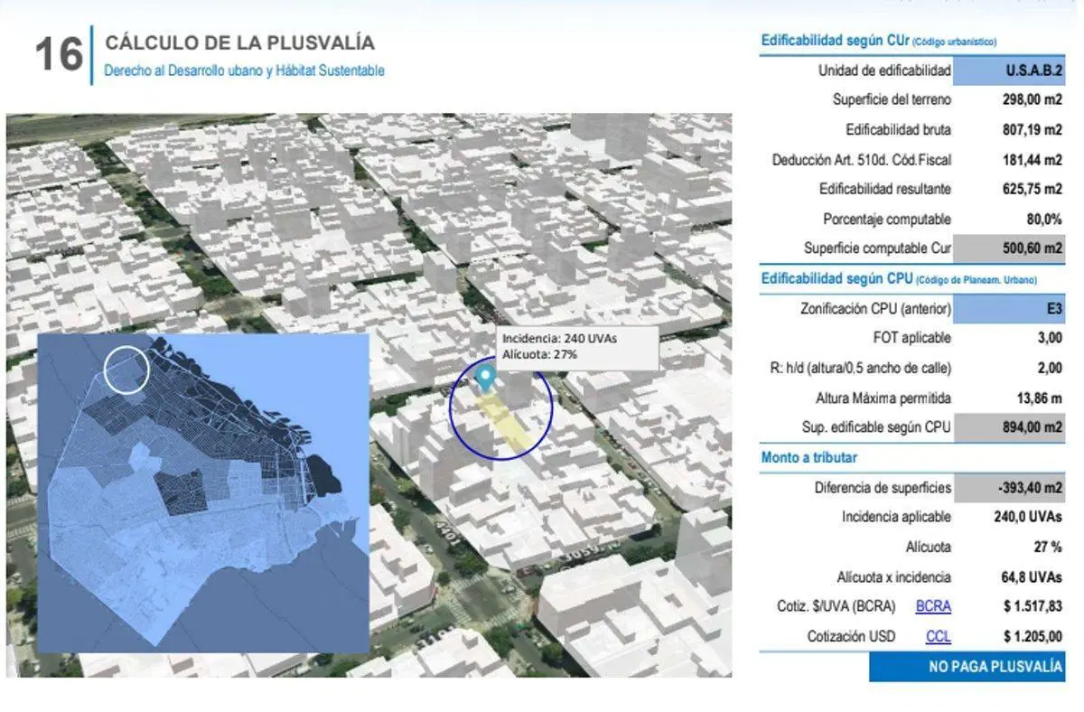Click the 'Monto a tributar' section header
Screen dimensions: 1084x712
click(x=809, y=458)
